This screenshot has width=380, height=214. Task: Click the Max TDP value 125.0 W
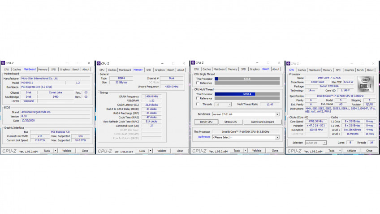[348, 82]
